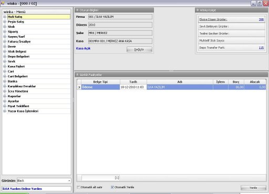Image resolution: width=269 pixels, height=194 pixels.
Task: Open Eksiye Düşen Ürünler link
Action: pos(213,19)
